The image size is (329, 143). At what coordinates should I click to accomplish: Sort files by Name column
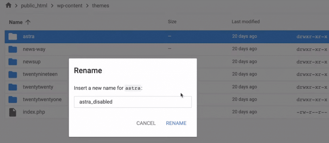coord(16,22)
